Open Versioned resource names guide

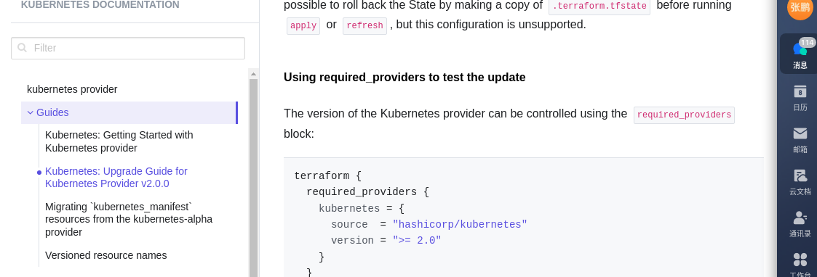tap(105, 255)
